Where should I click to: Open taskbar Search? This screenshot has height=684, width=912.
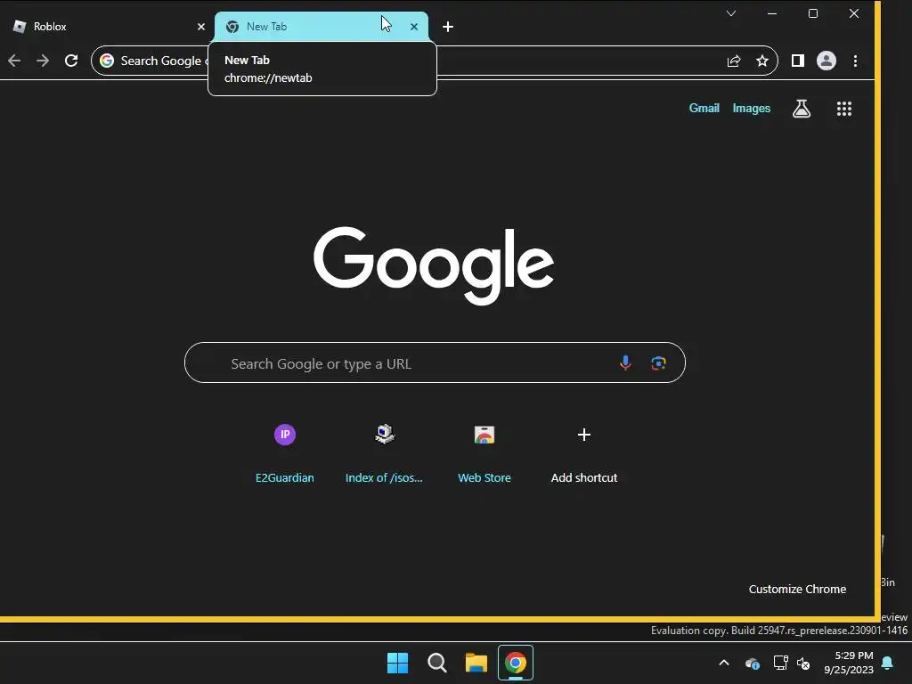click(436, 663)
